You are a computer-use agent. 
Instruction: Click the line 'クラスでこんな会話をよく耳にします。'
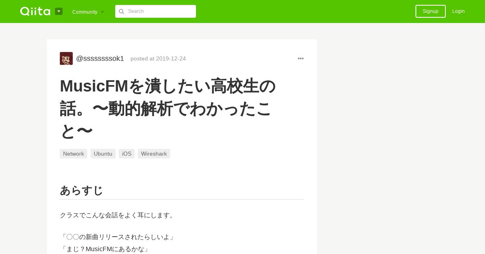click(x=118, y=215)
